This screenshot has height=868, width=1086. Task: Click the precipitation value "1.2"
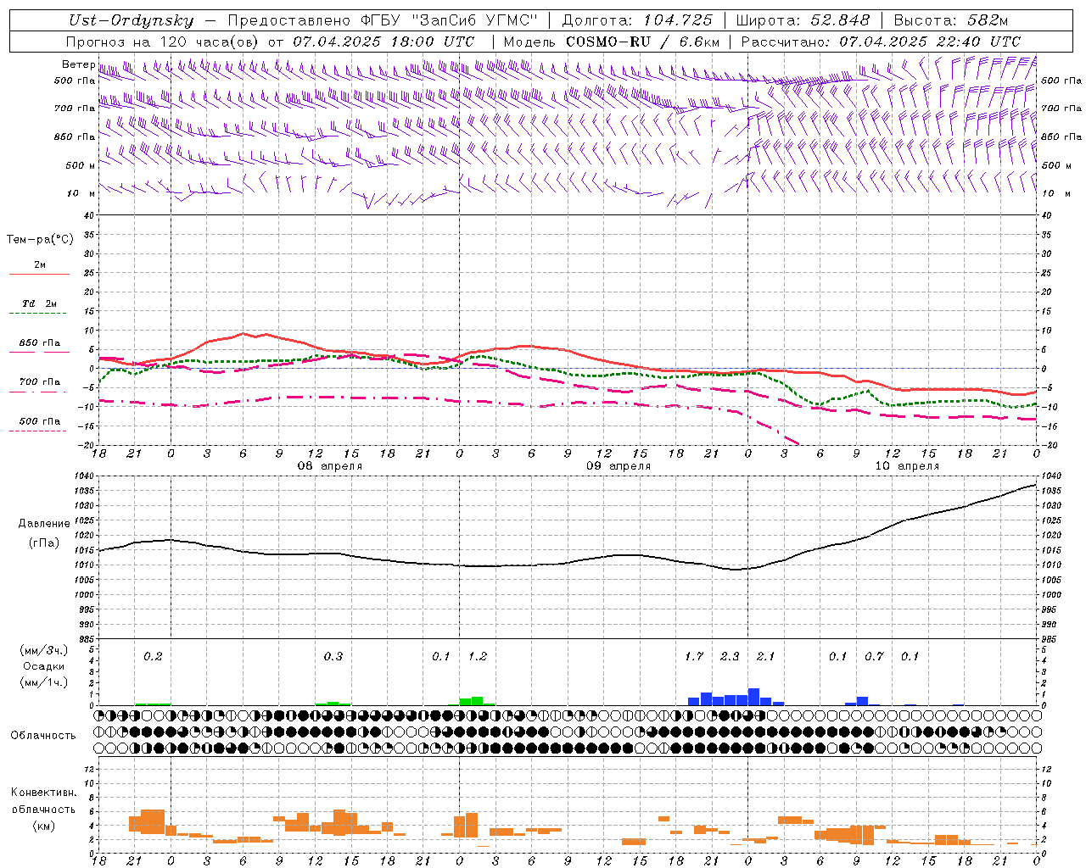[x=478, y=656]
